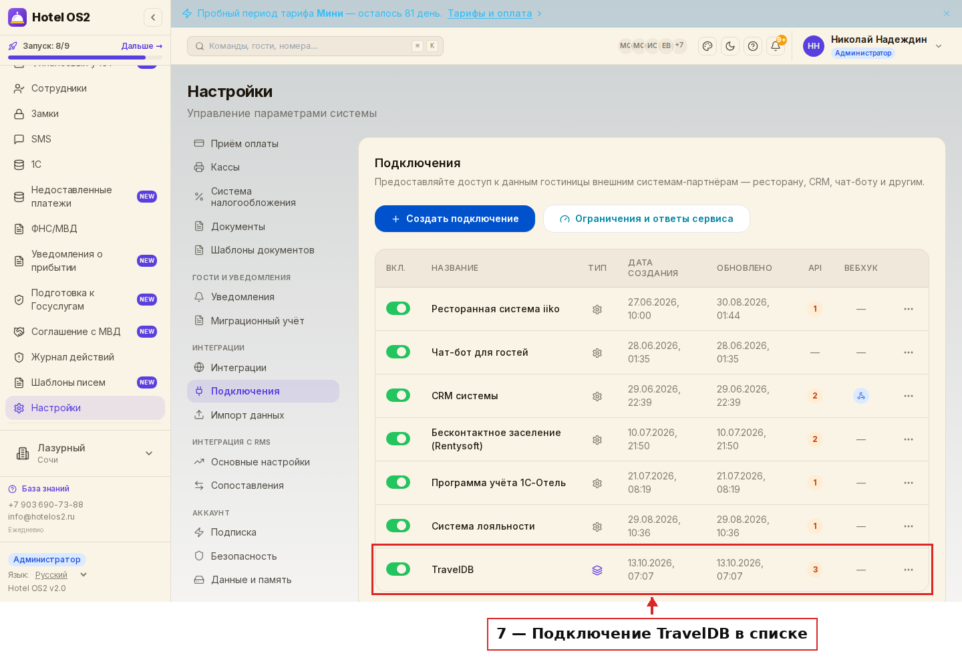Click the type gear icon for Чат-бот для гостей
This screenshot has height=666, width=962.
click(x=597, y=353)
